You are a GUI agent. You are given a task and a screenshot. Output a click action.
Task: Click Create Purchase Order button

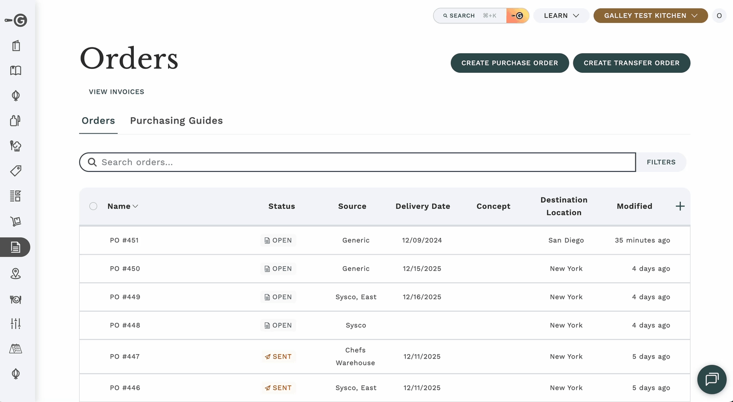[509, 63]
